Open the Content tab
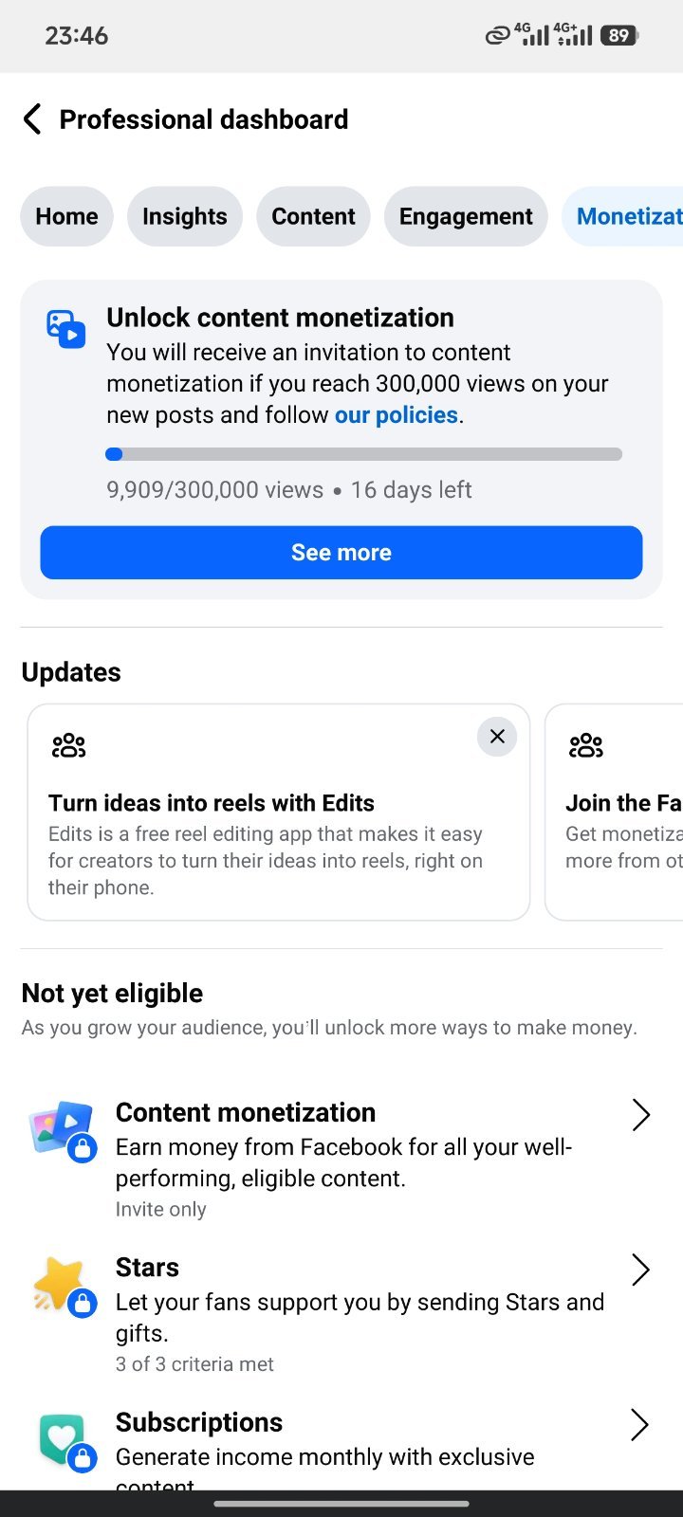This screenshot has width=683, height=1517. [313, 216]
